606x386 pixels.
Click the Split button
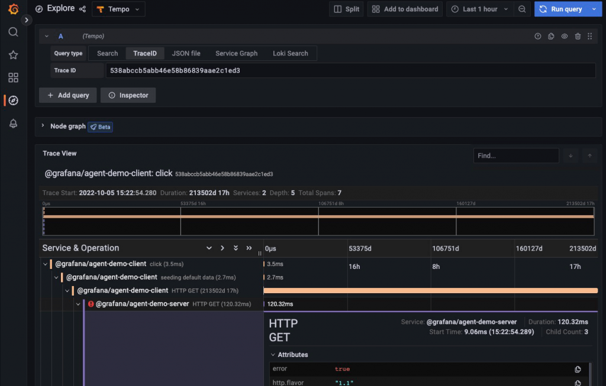pyautogui.click(x=346, y=9)
